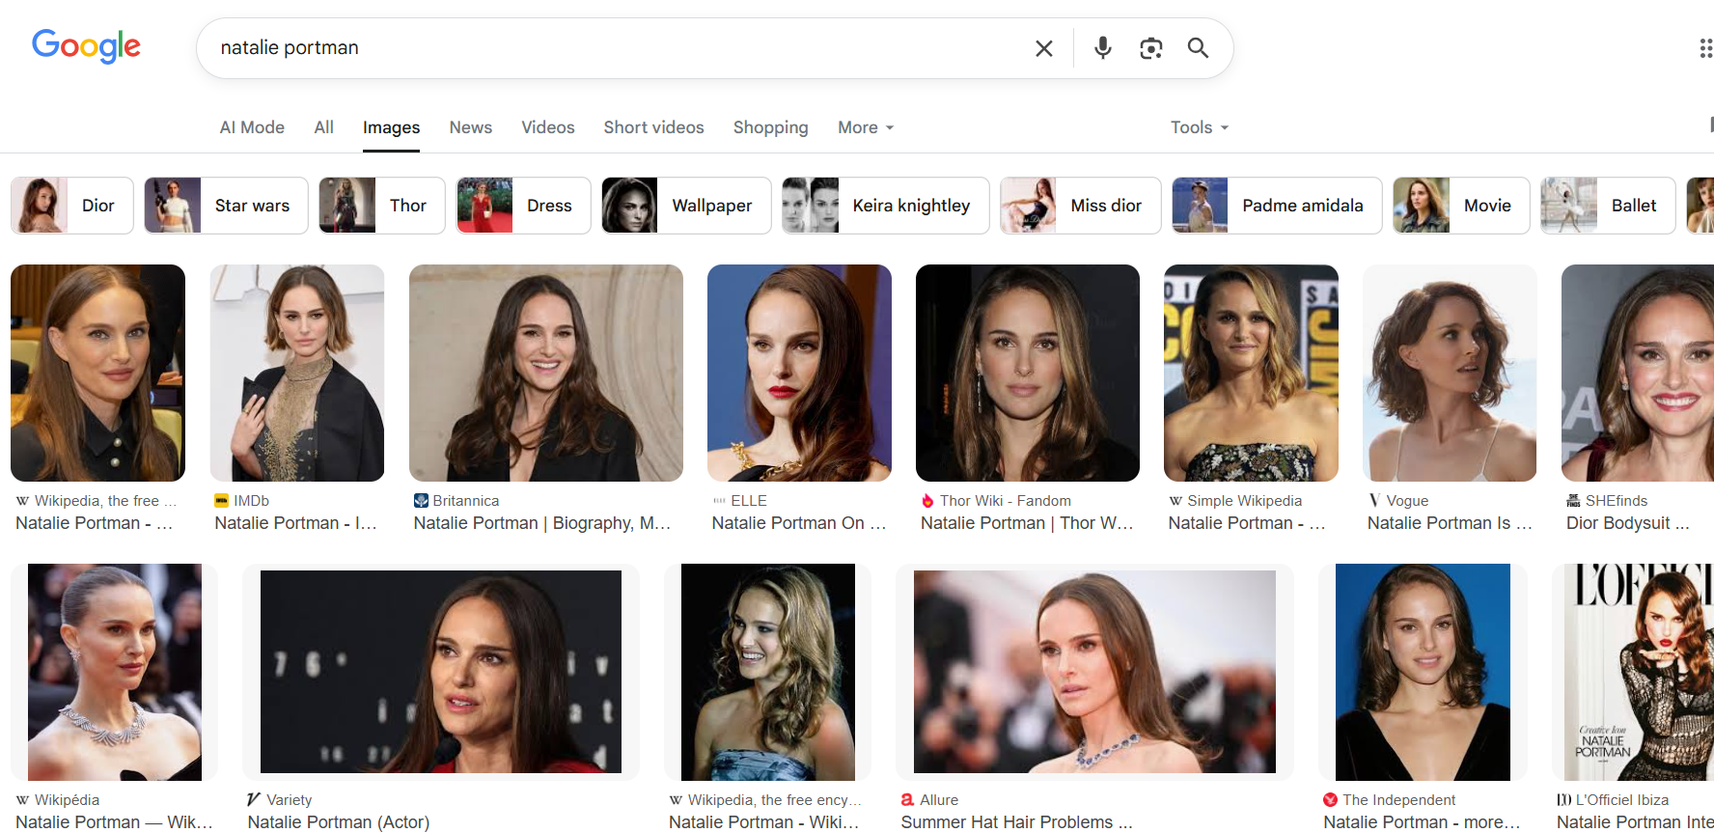The width and height of the screenshot is (1714, 833).
Task: Click the Variety favicon
Action: (254, 800)
